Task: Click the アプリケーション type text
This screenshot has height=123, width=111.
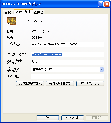Action: pos(40,31)
